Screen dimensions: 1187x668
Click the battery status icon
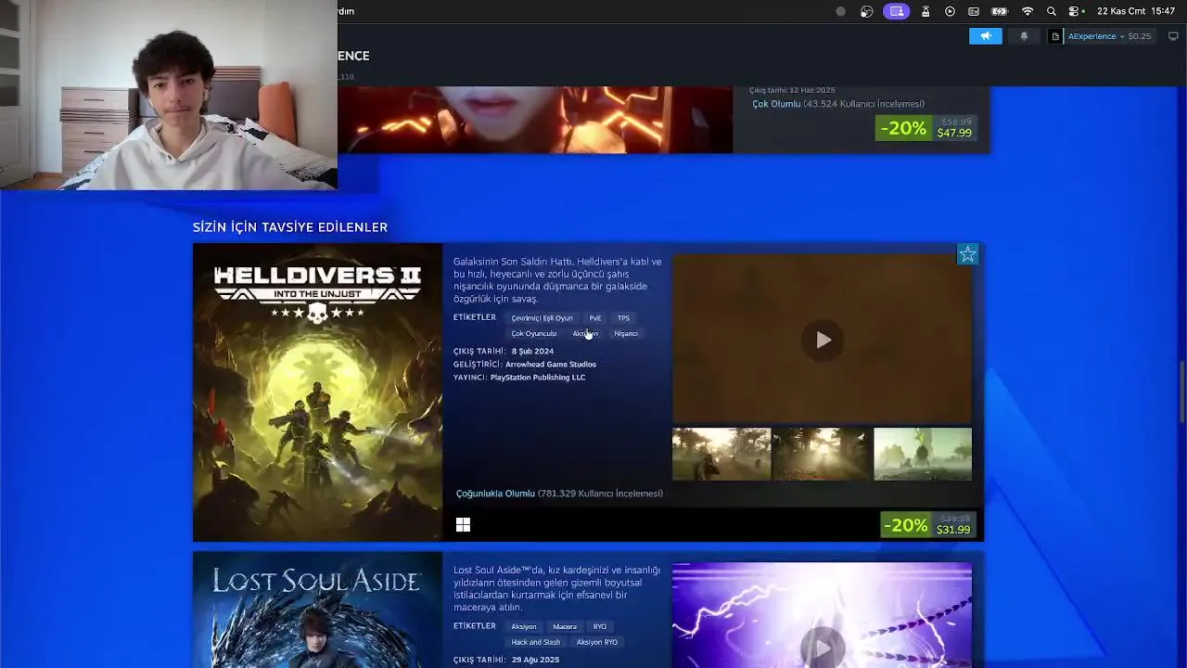tap(1000, 11)
